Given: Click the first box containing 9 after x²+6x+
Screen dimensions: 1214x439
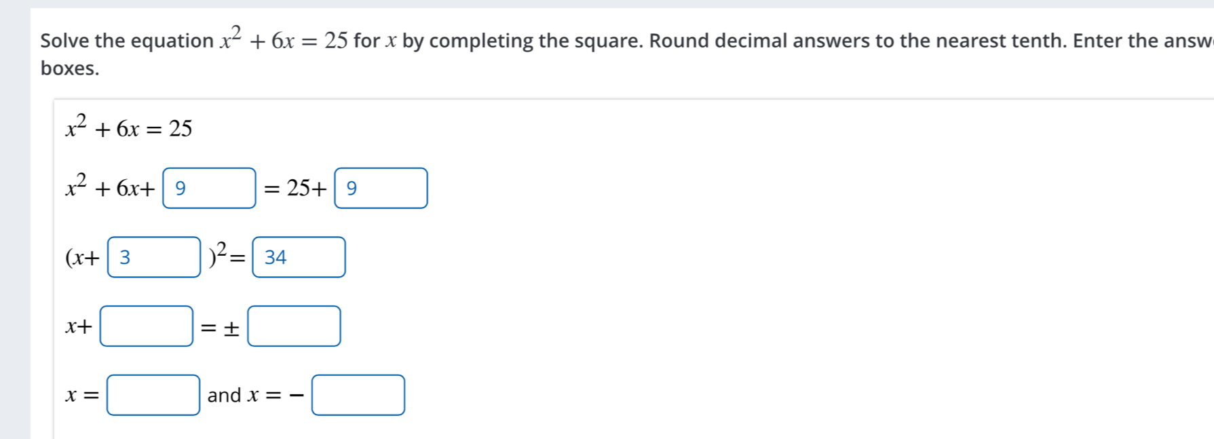Looking at the screenshot, I should click(x=209, y=188).
